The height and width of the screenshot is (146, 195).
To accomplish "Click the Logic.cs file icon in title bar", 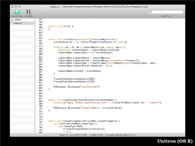I will pyautogui.click(x=48, y=6).
